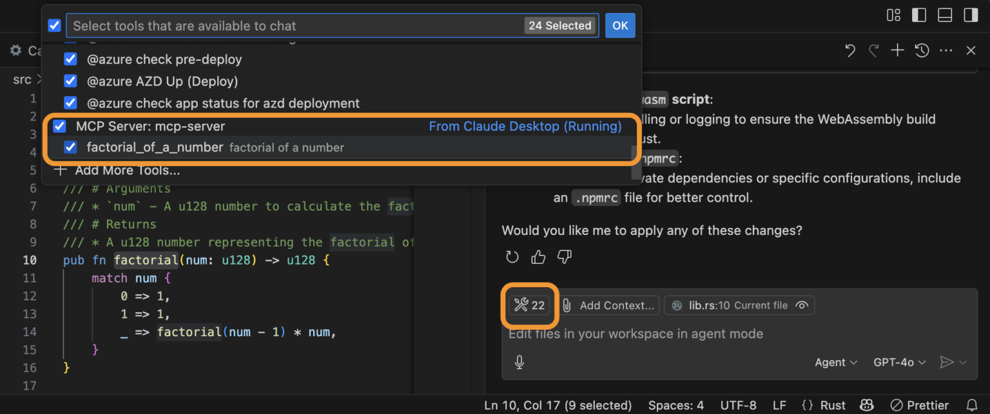990x414 pixels.
Task: Open the Customize Layout control top right
Action: click(893, 14)
